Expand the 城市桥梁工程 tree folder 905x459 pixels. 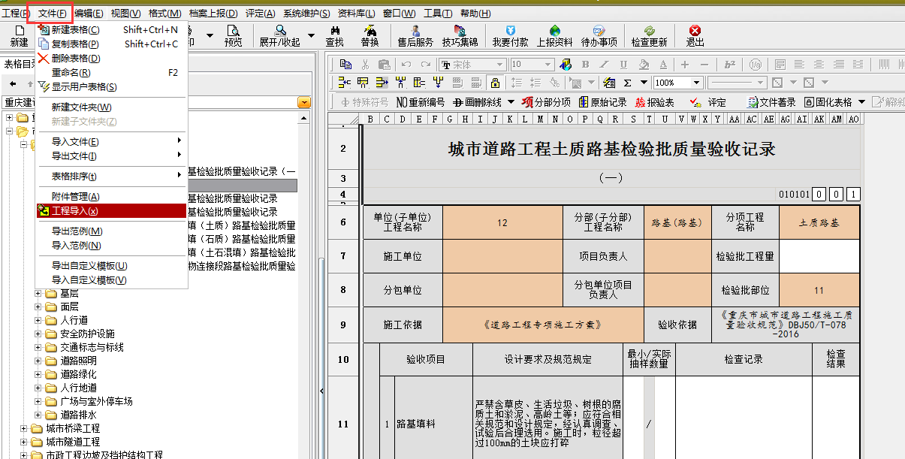tap(24, 428)
